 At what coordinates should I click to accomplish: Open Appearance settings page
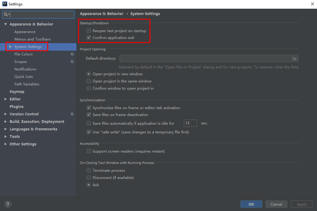coord(25,32)
